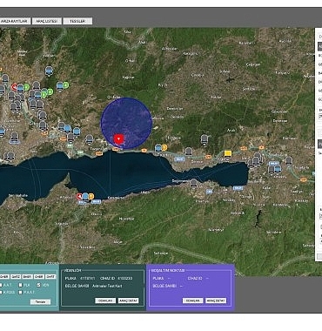Select the gray vehicle marker on the southern shore peninsula
This screenshot has height=331, width=322.
[x=193, y=183]
